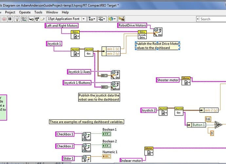Click Drive reference get VI near Left Motors

click(x=75, y=35)
